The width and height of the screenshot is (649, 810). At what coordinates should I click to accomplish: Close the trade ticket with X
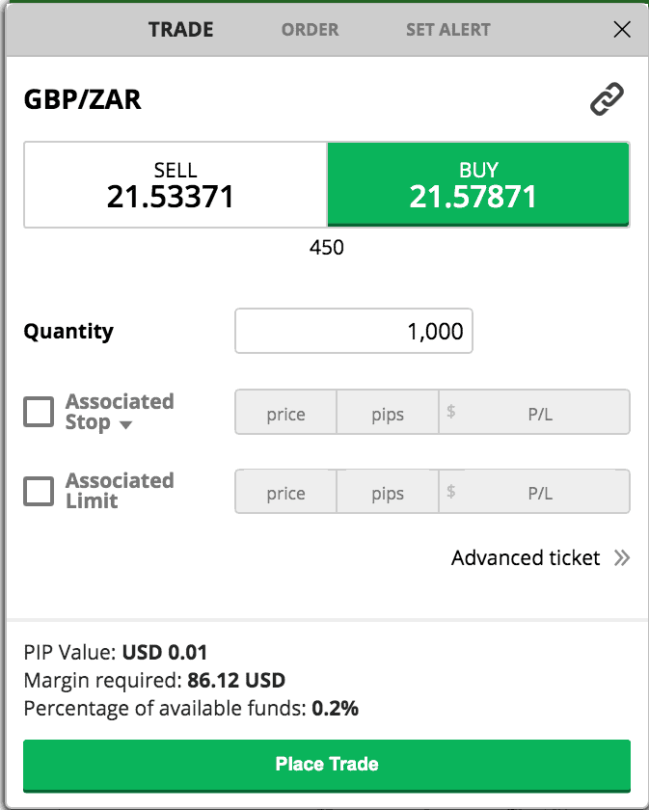(622, 30)
